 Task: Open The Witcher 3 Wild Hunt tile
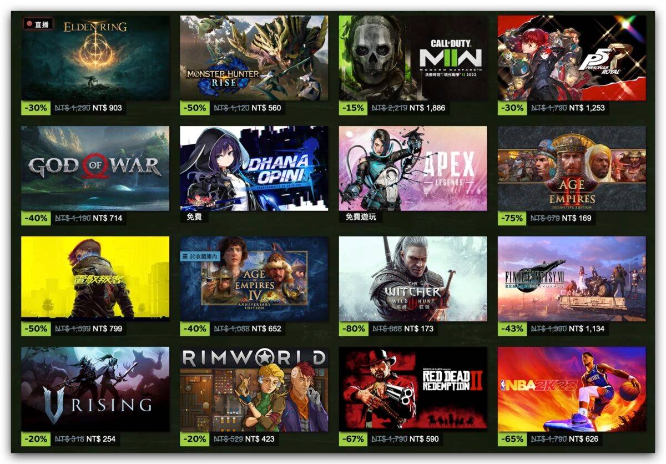coord(413,279)
